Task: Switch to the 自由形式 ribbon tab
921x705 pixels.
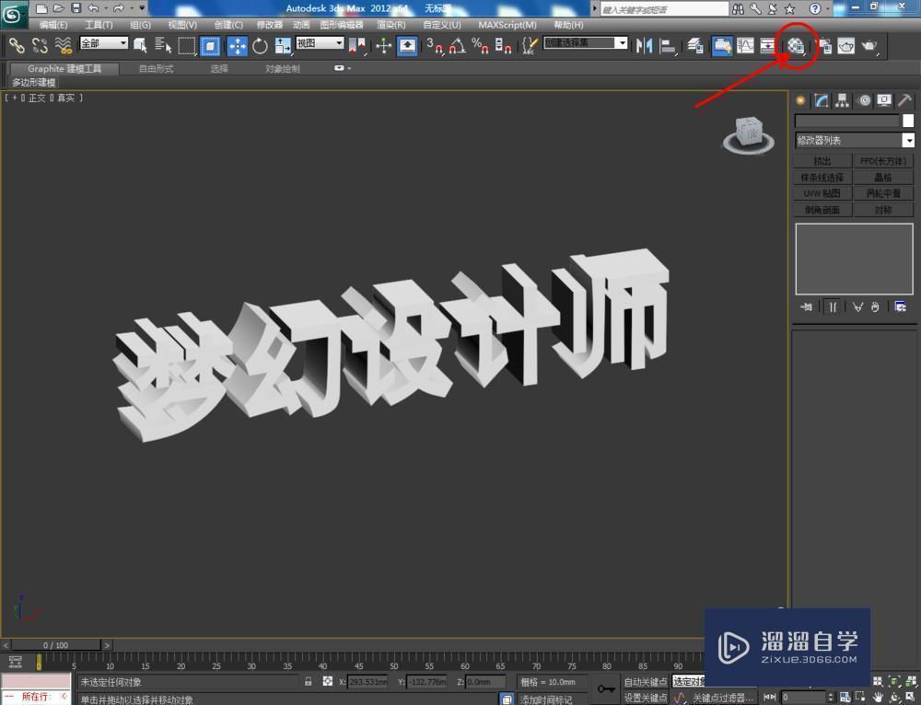Action: [157, 67]
